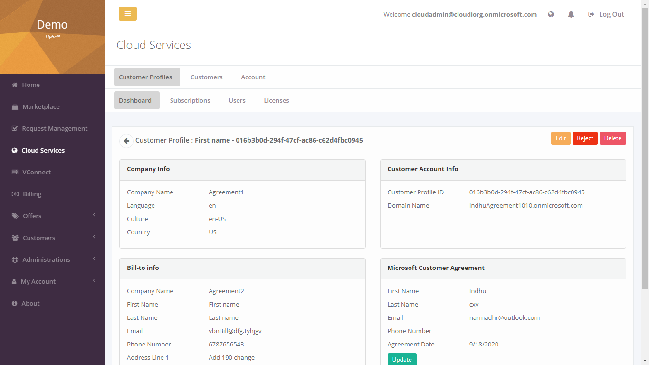Viewport: 649px width, 365px height.
Task: Click the Marketplace bag icon in the sidebar
Action: [x=15, y=106]
